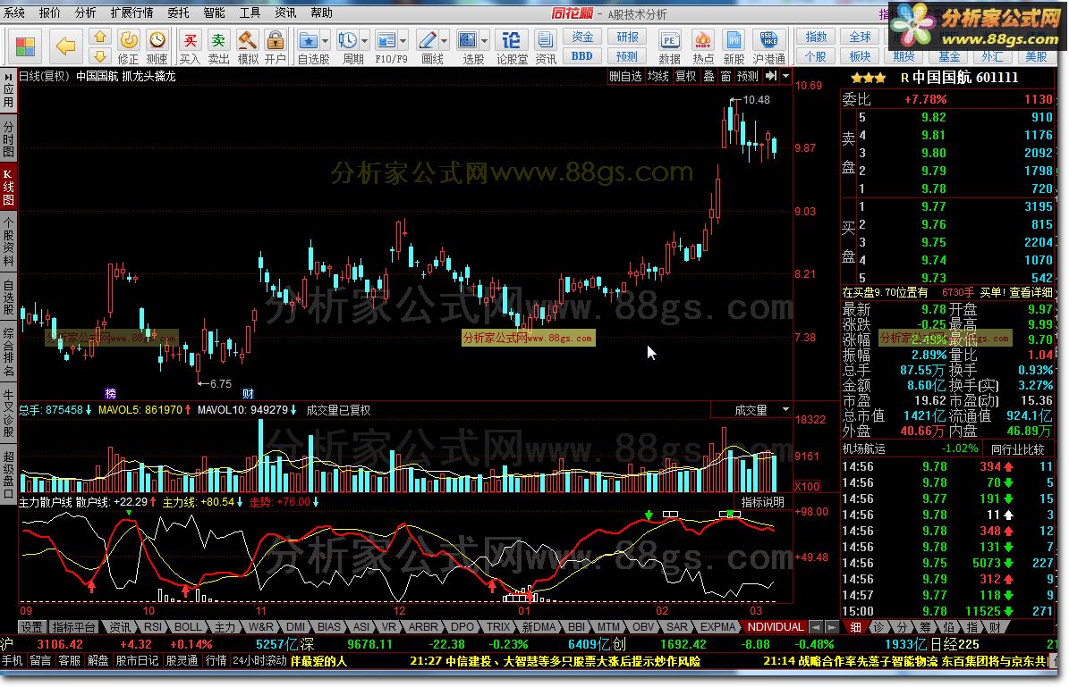Click the 榜 marker on the chart
This screenshot has width=1069, height=687.
[x=110, y=393]
